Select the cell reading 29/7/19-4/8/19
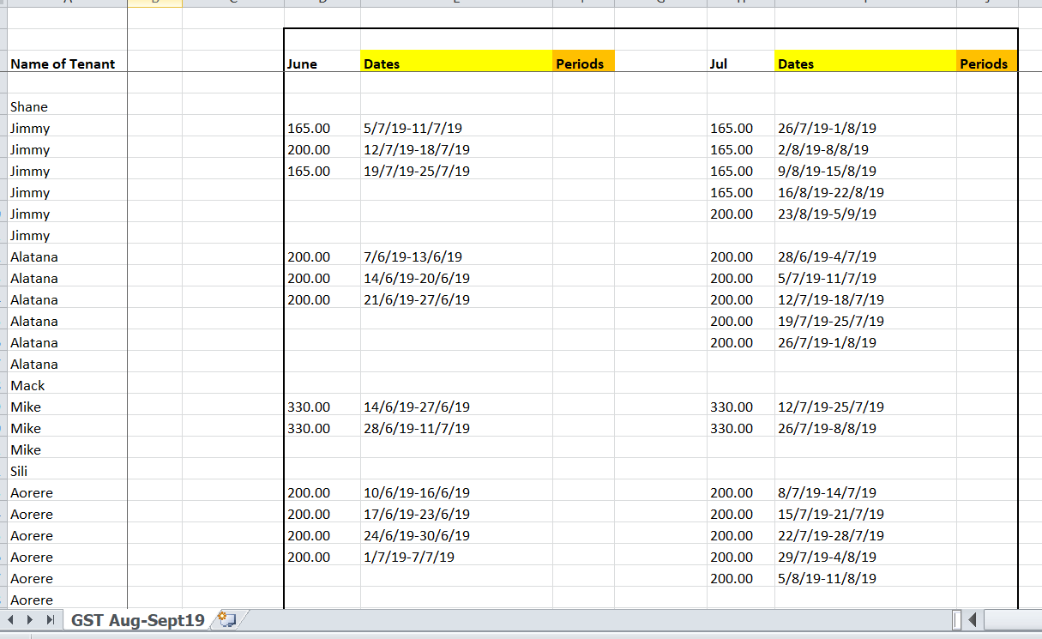Image resolution: width=1042 pixels, height=639 pixels. (x=865, y=554)
